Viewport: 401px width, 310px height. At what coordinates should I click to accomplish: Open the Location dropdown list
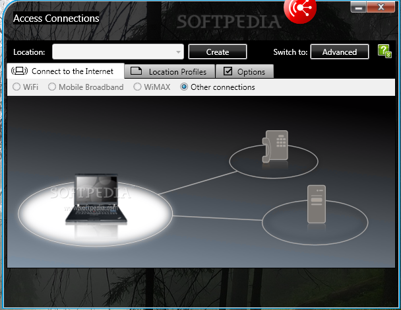coord(118,52)
